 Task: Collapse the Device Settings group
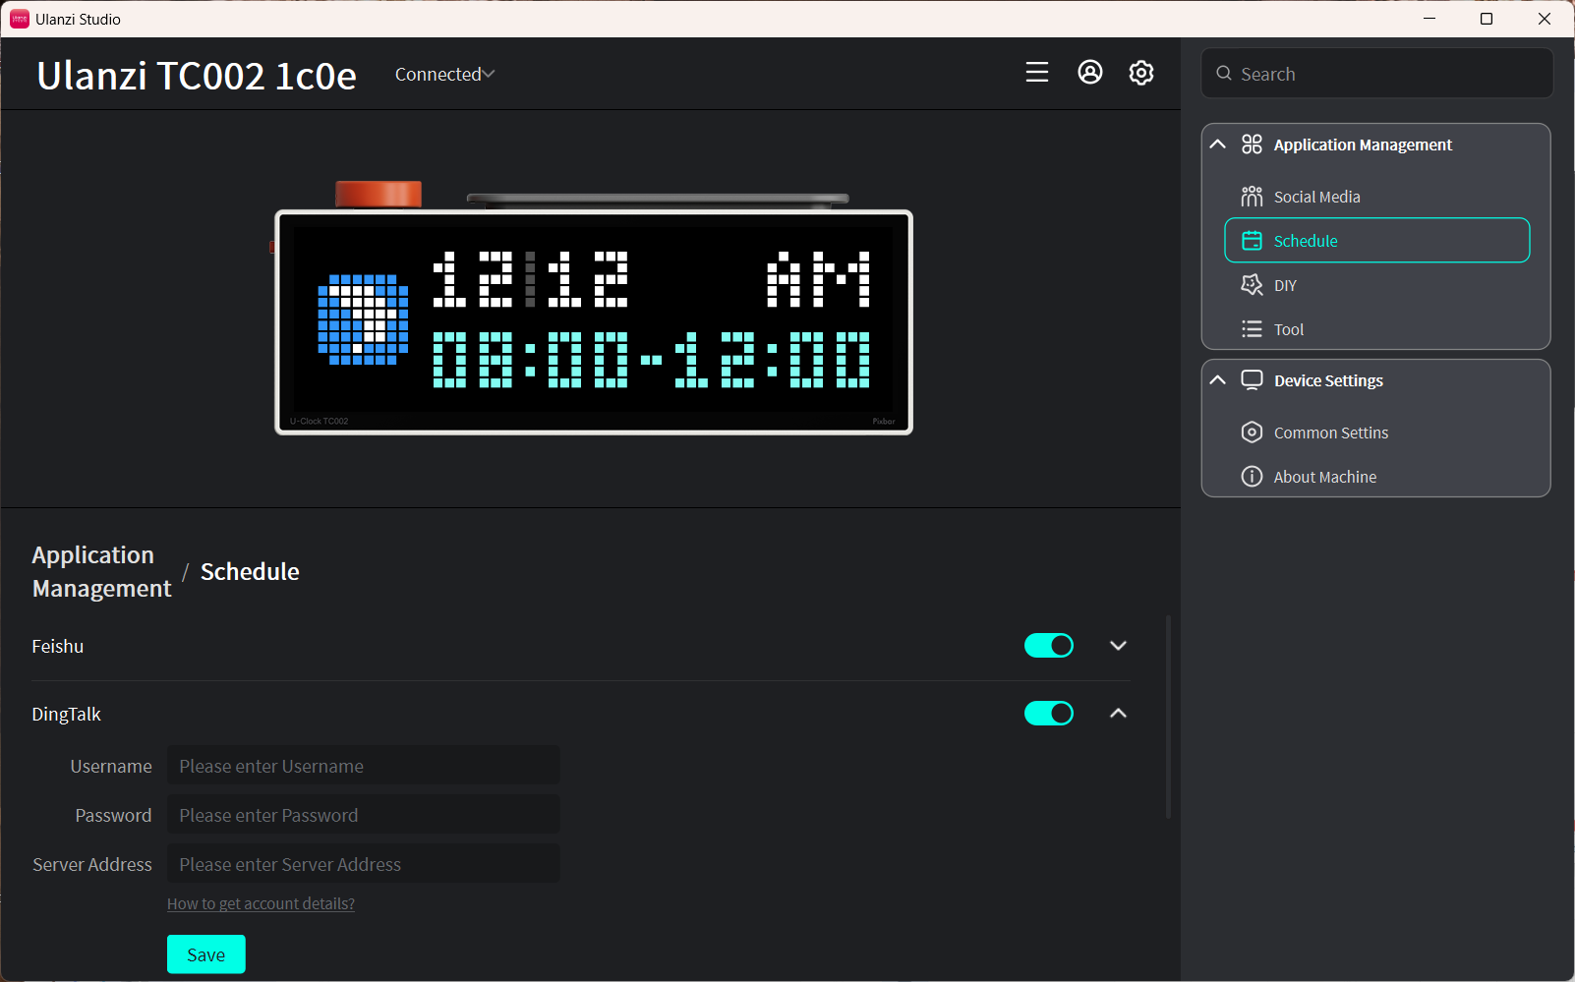tap(1217, 380)
